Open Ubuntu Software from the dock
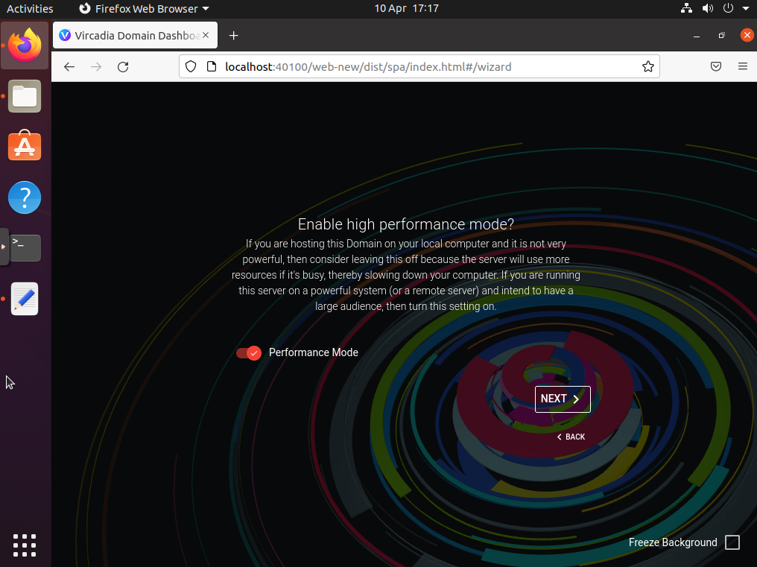 tap(25, 146)
